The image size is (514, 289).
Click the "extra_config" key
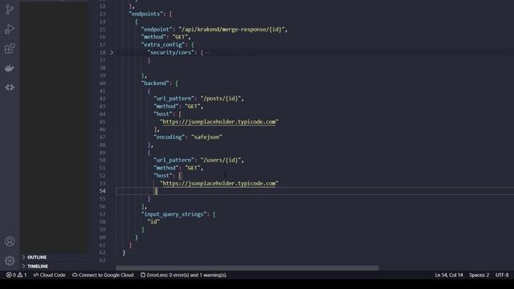(x=163, y=45)
